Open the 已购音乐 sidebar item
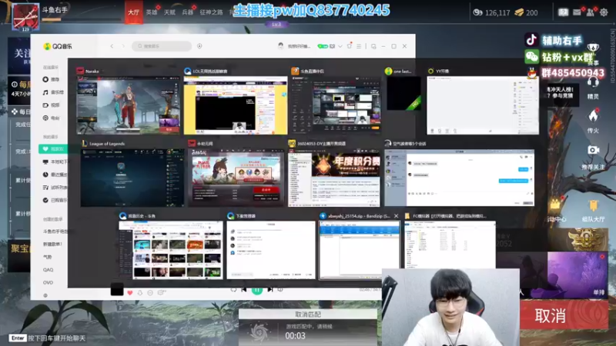This screenshot has width=616, height=346. pyautogui.click(x=55, y=200)
